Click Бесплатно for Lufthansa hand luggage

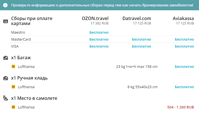coord(184,87)
